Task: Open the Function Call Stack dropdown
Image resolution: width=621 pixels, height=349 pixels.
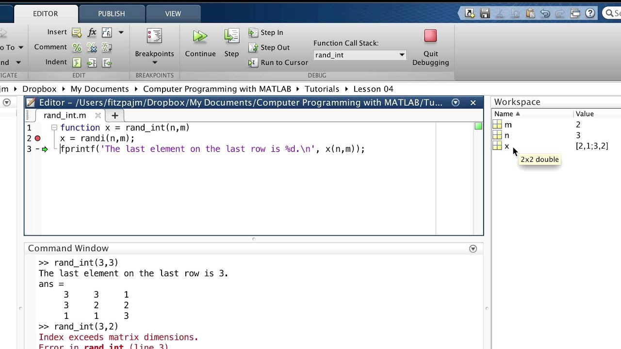Action: [360, 55]
